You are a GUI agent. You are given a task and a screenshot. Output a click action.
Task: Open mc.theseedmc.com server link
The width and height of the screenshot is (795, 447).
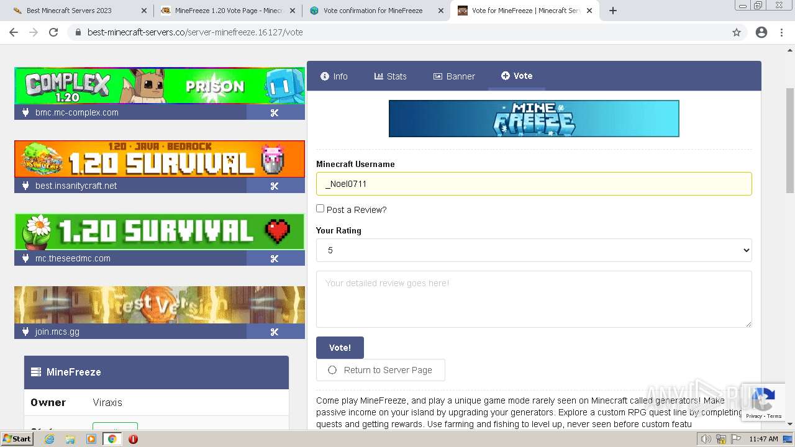(73, 258)
